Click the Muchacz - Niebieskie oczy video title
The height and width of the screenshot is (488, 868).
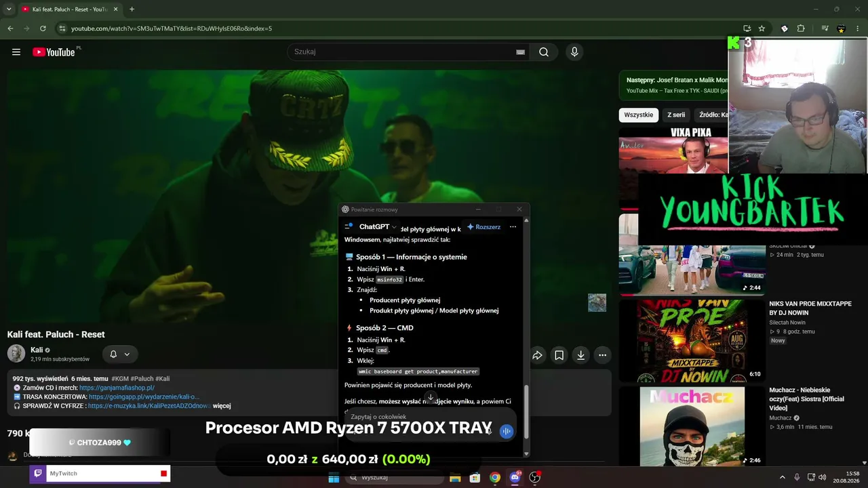(806, 399)
